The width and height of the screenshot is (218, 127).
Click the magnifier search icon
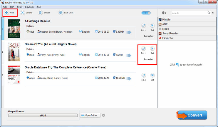pos(209,13)
